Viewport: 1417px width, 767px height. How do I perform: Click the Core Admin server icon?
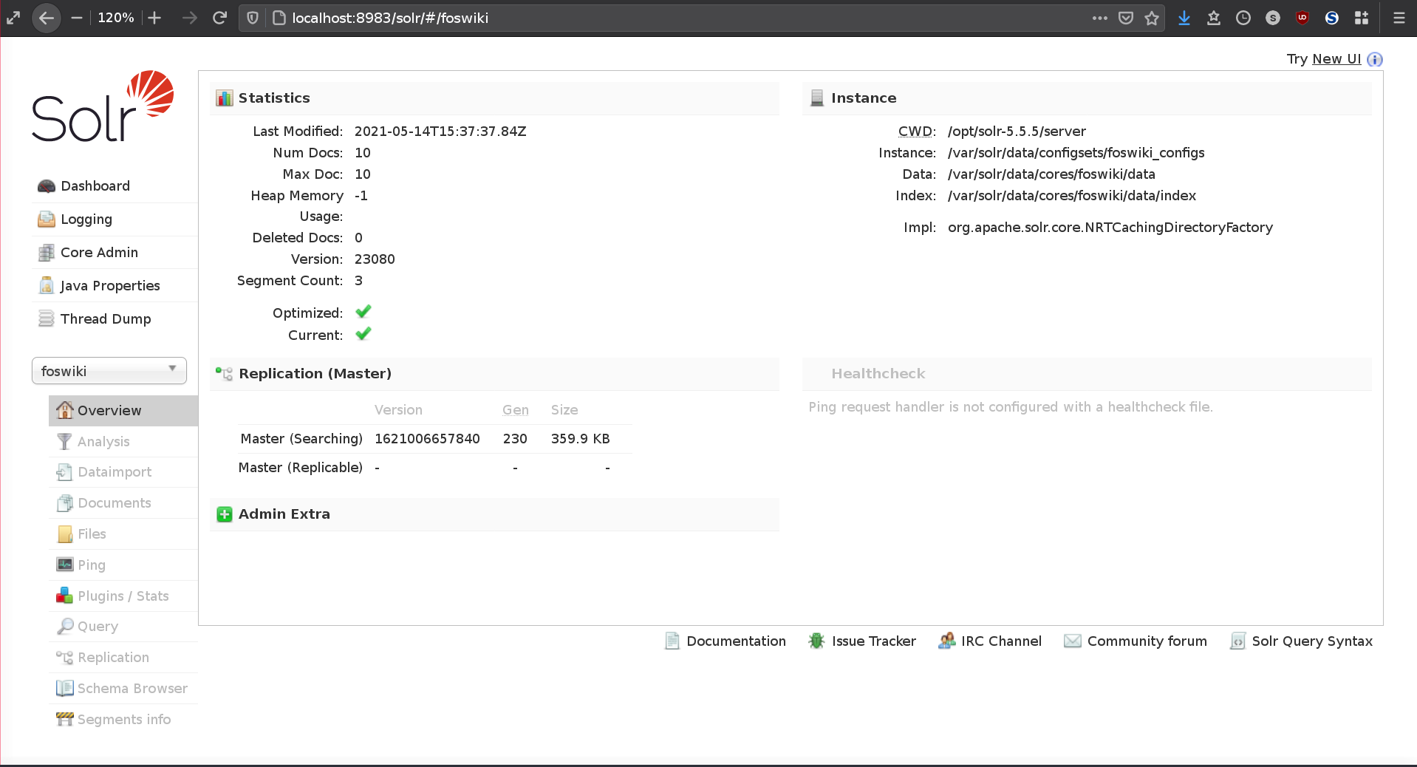point(47,253)
